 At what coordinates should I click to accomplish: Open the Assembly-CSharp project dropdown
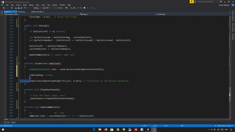click(41, 14)
